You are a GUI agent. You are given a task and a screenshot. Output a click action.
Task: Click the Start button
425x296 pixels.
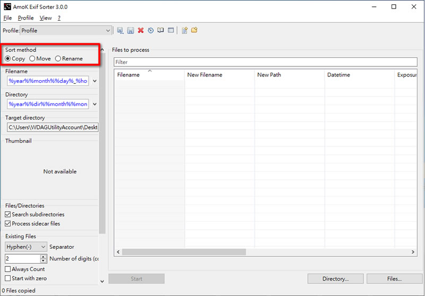tap(137, 278)
